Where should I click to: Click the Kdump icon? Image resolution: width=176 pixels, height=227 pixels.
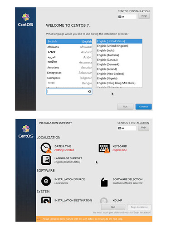click(104, 200)
